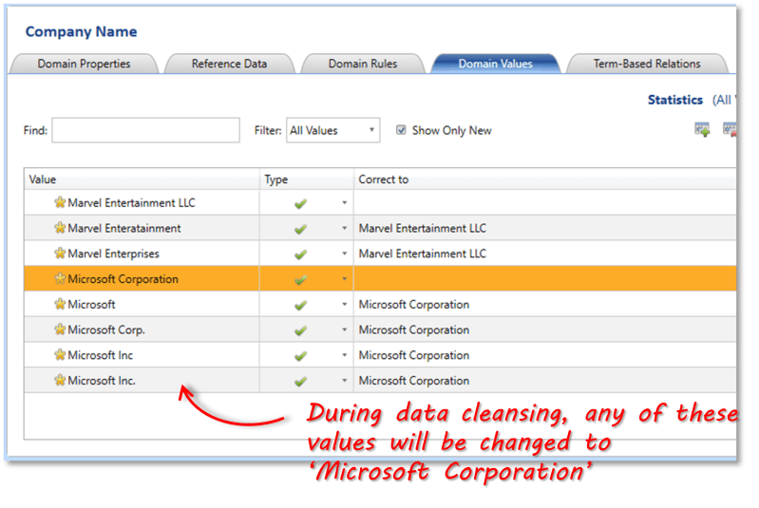Click green checkmark for Microsoft Inc. with period
The height and width of the screenshot is (508, 759).
(300, 382)
